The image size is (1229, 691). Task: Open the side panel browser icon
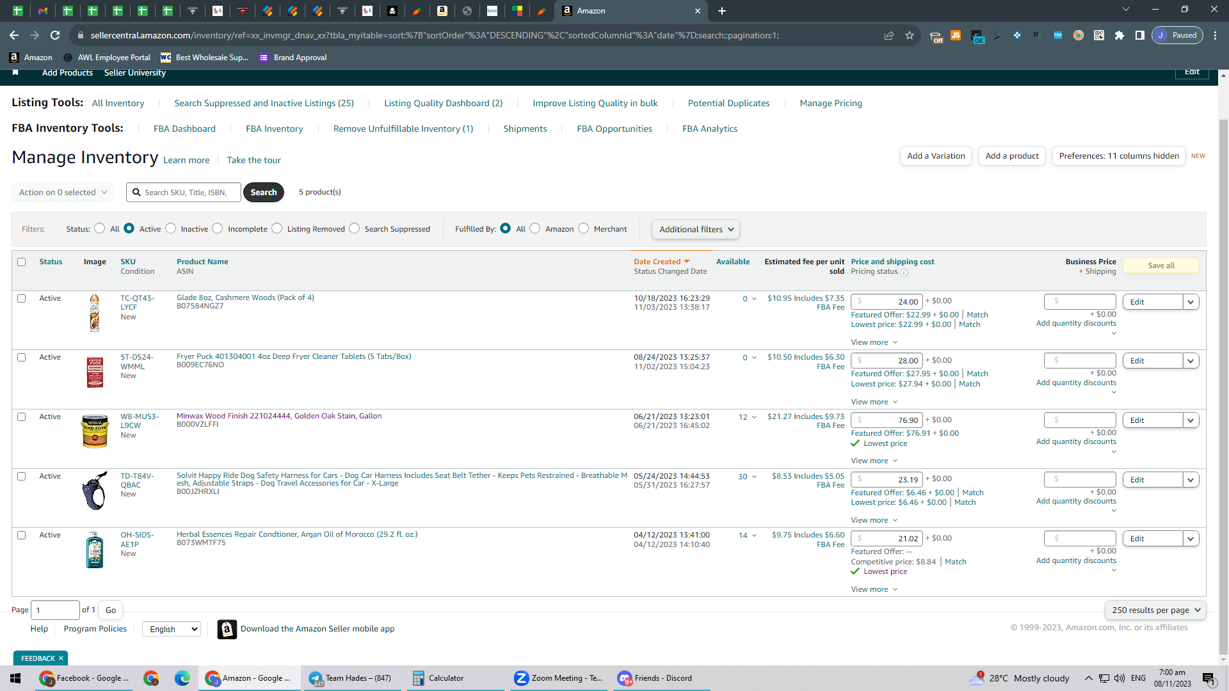1140,35
